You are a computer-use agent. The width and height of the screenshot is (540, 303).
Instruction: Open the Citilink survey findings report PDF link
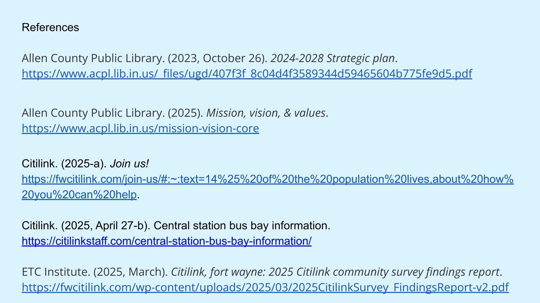[265, 287]
